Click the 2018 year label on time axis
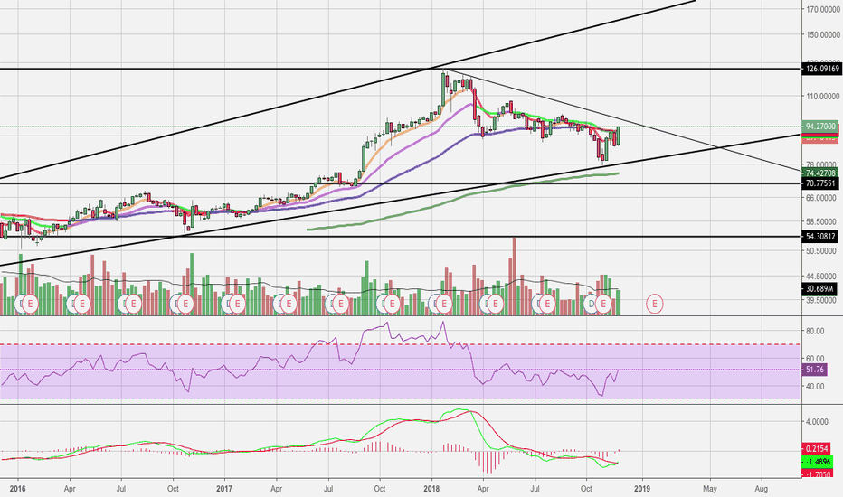This screenshot has width=843, height=497. [x=431, y=489]
